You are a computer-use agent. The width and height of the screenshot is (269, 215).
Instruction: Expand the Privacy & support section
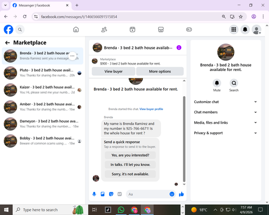pyautogui.click(x=225, y=133)
